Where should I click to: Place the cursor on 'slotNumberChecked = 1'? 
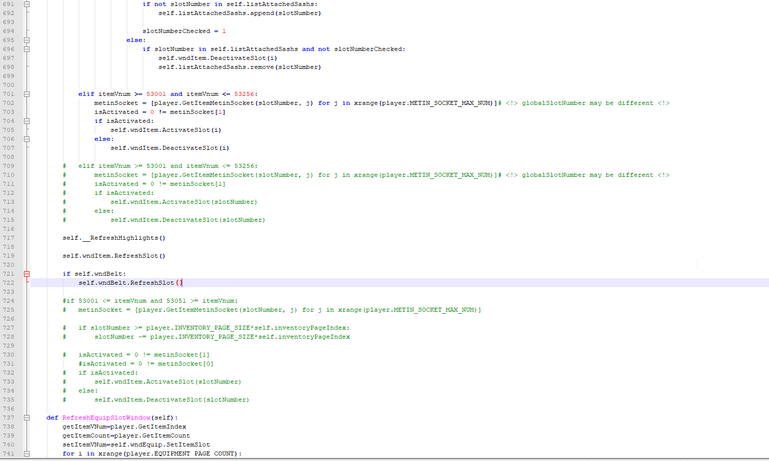tap(184, 31)
